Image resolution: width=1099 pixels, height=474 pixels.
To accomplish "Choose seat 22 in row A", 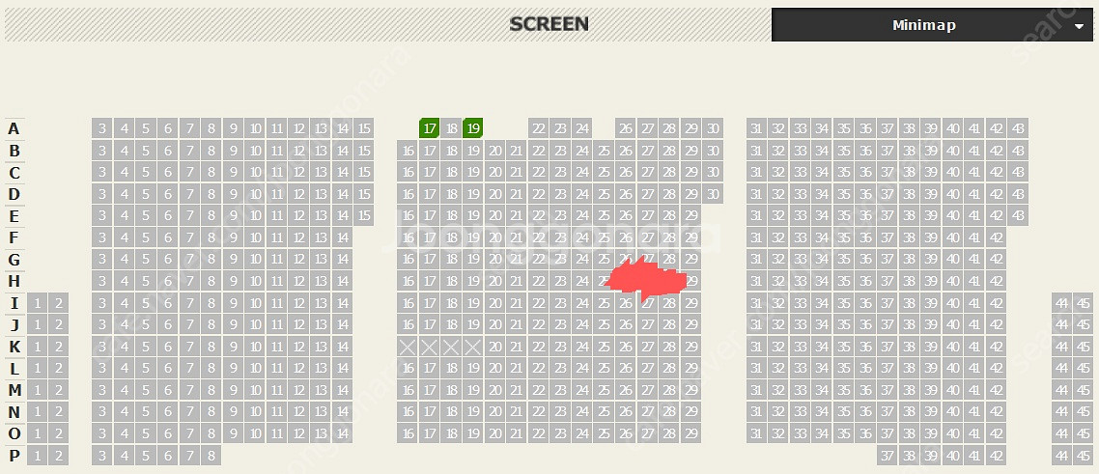I will pos(538,128).
